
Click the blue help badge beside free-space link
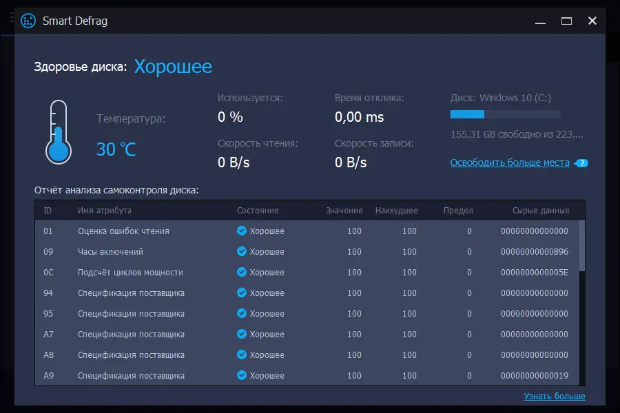[x=582, y=163]
